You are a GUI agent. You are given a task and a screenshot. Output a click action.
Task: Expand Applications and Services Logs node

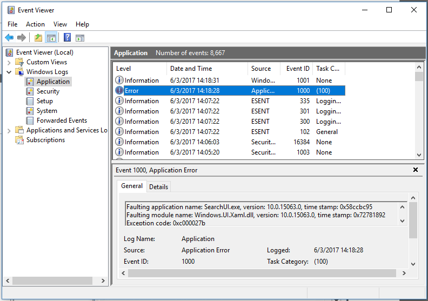point(9,131)
